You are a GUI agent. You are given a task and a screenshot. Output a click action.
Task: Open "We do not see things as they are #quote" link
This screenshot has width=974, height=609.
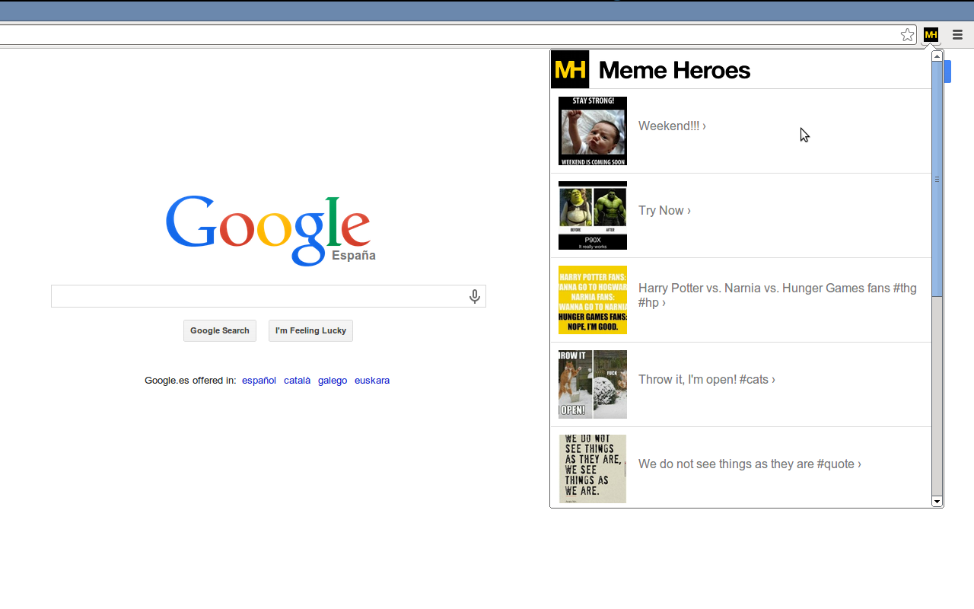pyautogui.click(x=750, y=464)
